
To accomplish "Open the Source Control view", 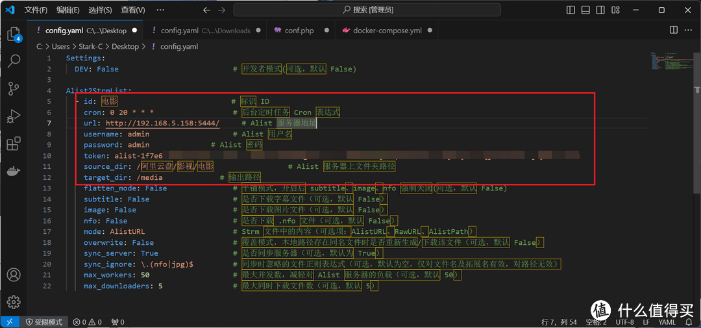I will [14, 89].
